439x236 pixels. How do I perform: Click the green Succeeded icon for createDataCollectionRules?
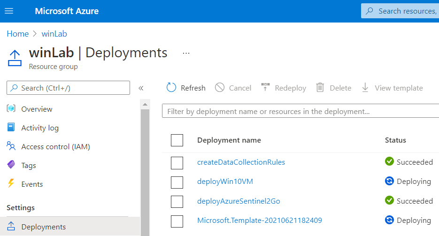(x=389, y=161)
